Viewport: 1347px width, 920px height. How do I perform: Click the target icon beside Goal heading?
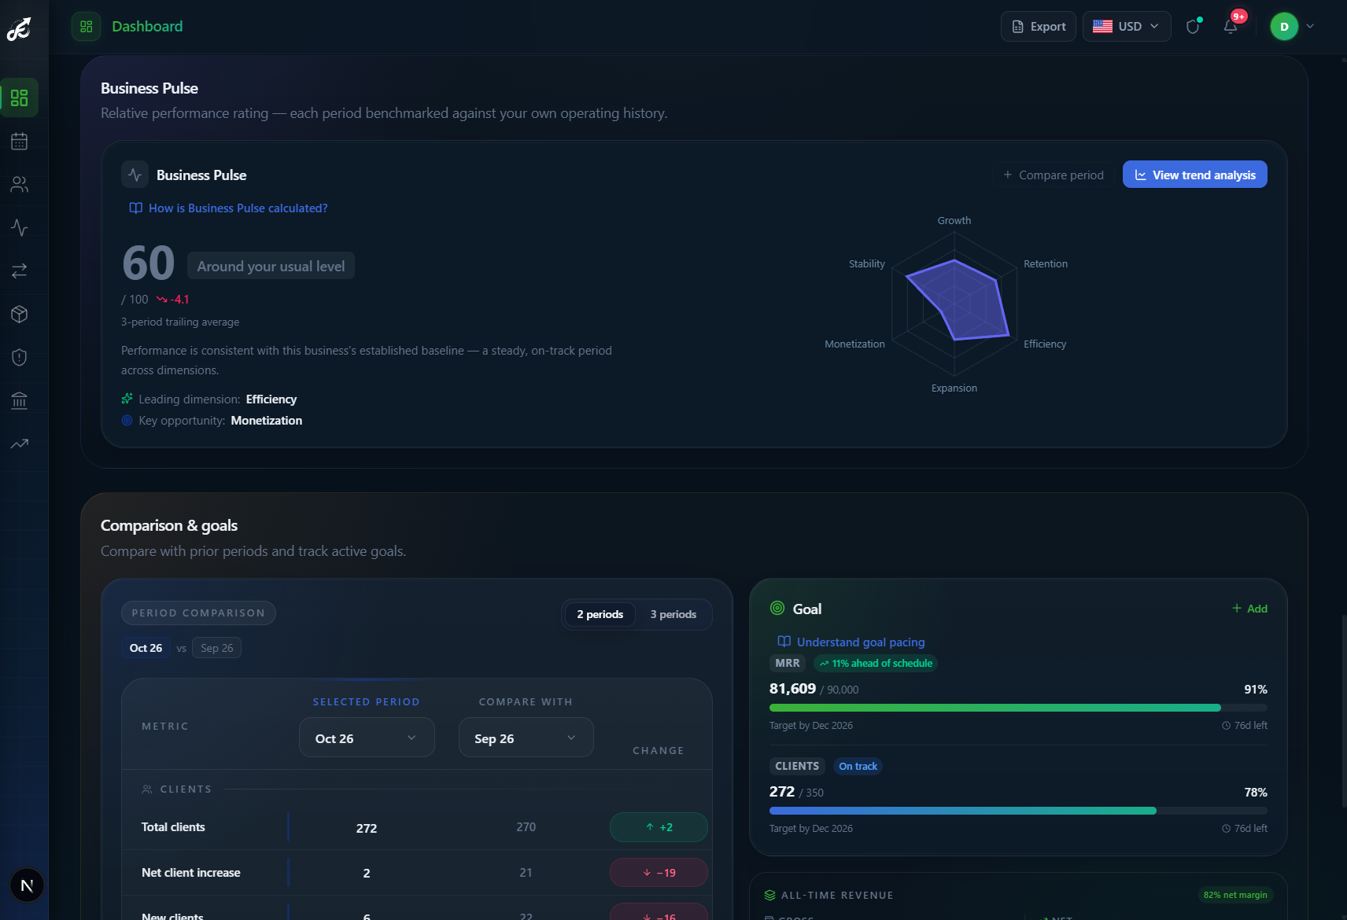777,608
